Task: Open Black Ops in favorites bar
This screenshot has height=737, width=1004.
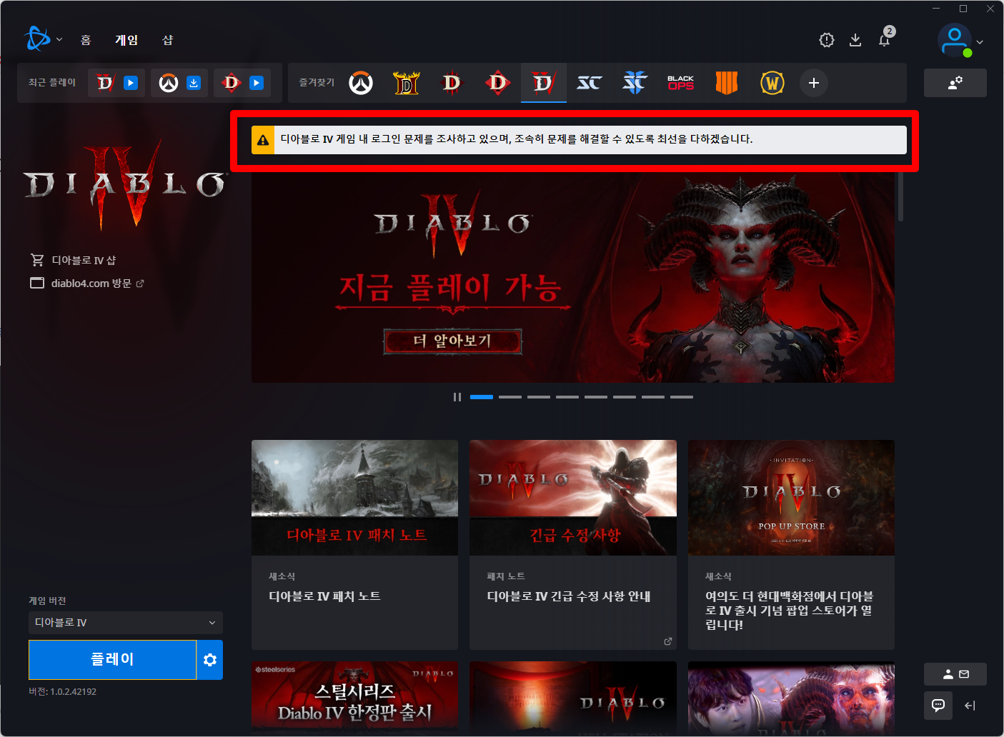Action: point(681,83)
